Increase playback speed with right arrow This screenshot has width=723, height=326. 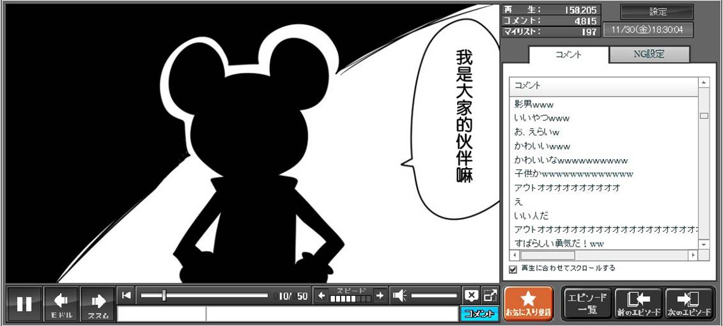[380, 295]
